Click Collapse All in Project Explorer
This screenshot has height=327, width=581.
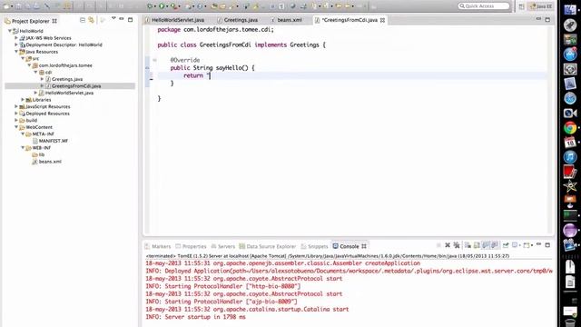pyautogui.click(x=83, y=20)
